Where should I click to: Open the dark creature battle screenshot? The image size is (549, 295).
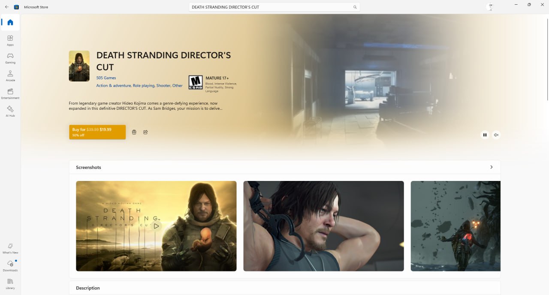coord(455,226)
